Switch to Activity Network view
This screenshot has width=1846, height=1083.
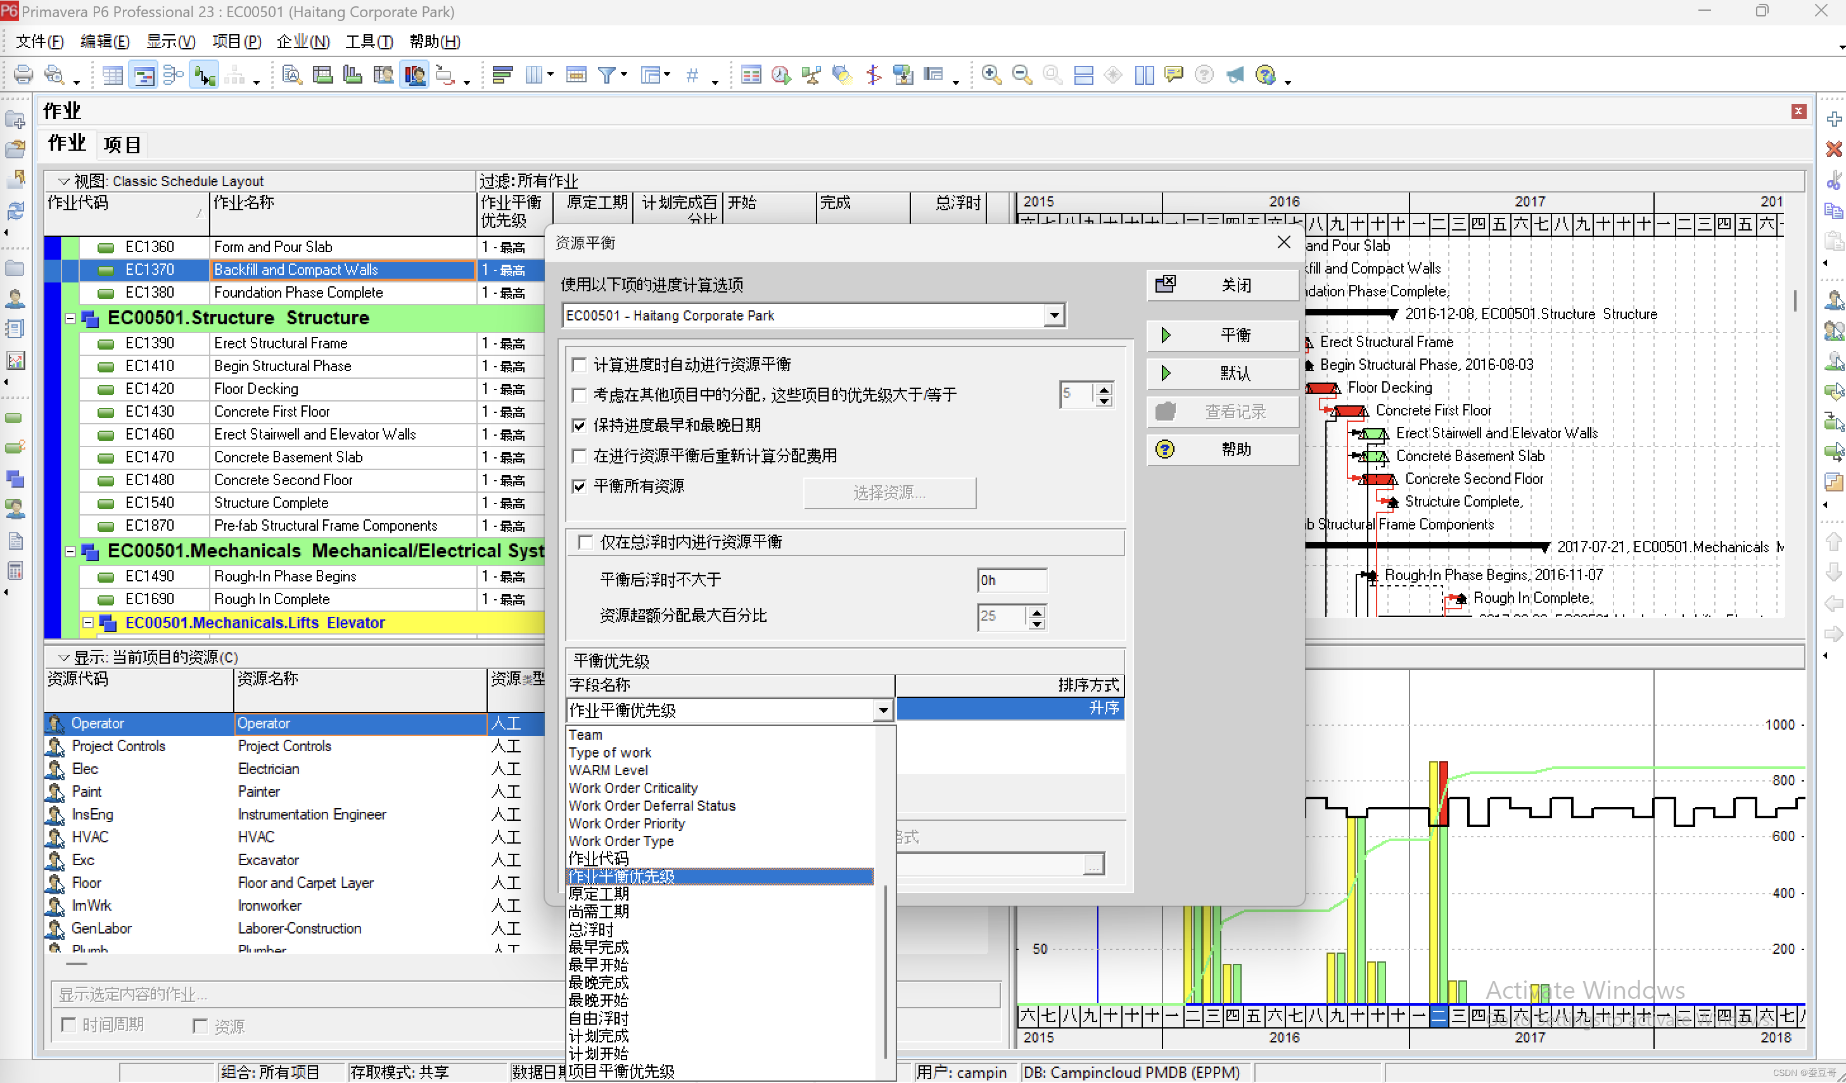[173, 74]
